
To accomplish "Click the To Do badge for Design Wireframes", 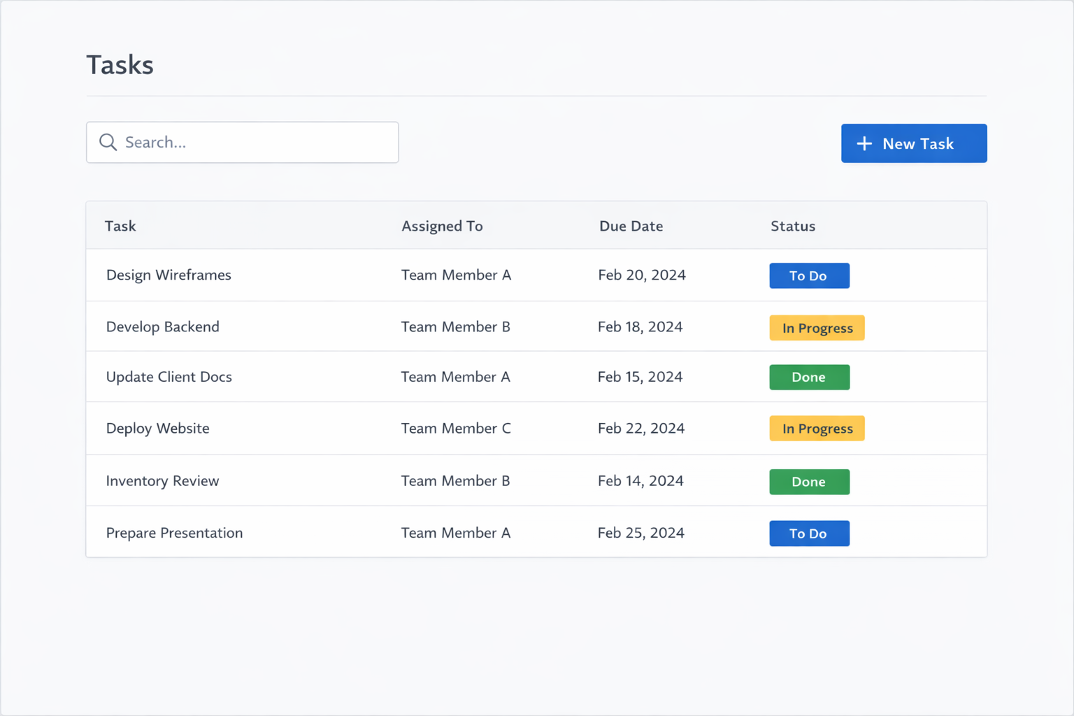I will (x=809, y=275).
